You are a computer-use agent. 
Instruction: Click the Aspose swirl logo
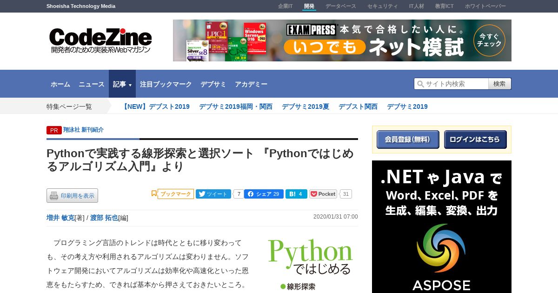coord(441,249)
